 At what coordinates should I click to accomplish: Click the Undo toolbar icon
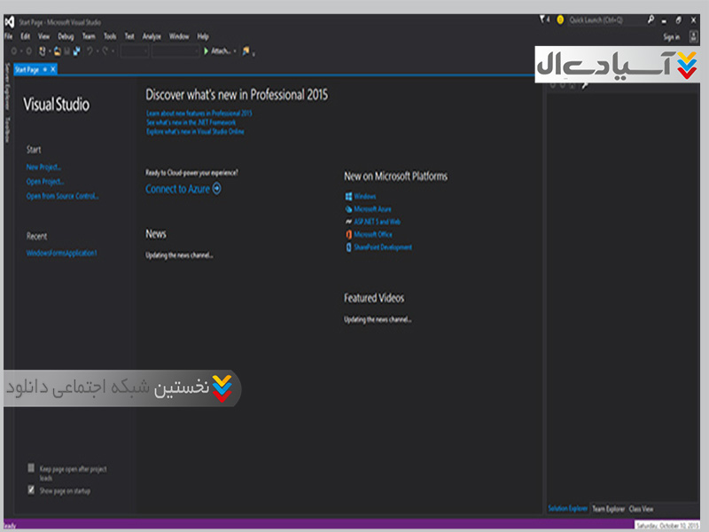(90, 51)
